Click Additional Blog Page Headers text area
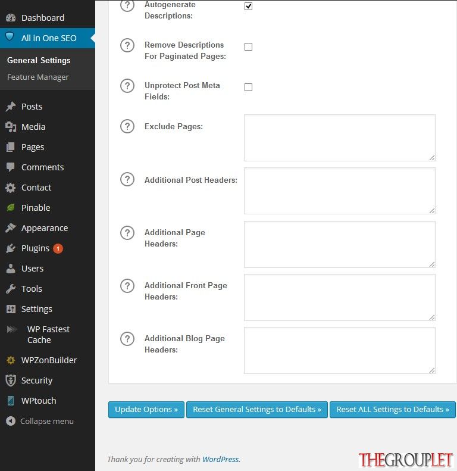 pos(340,351)
